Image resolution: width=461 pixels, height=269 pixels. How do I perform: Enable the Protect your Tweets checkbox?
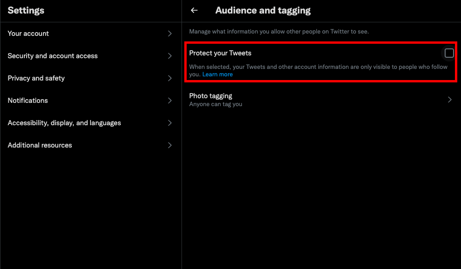448,53
